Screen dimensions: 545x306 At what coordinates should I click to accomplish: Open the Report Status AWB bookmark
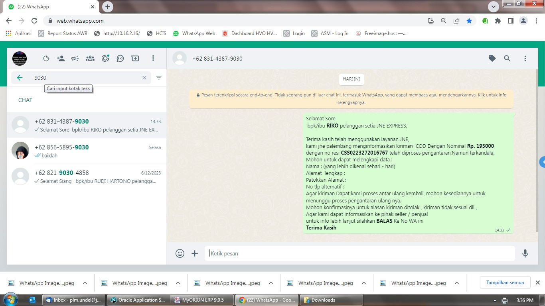(63, 33)
